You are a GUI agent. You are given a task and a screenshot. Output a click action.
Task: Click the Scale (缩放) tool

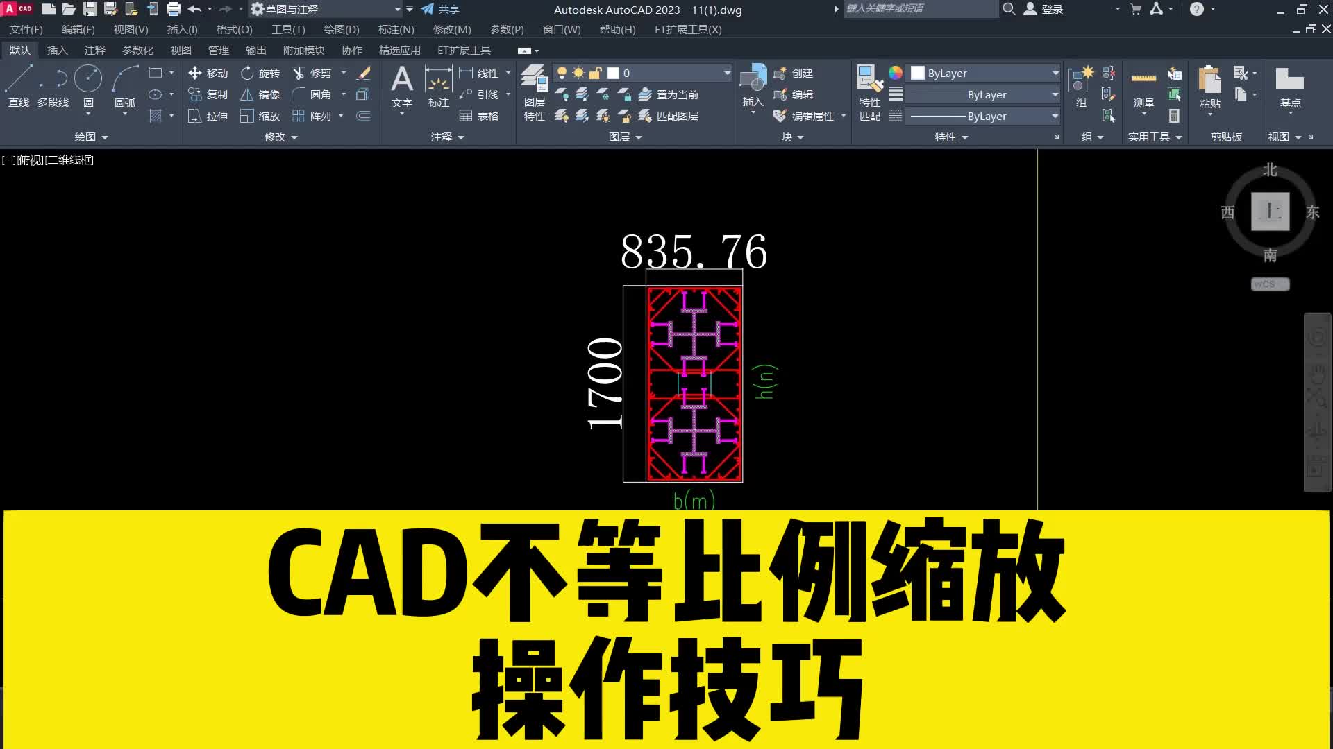(x=260, y=116)
